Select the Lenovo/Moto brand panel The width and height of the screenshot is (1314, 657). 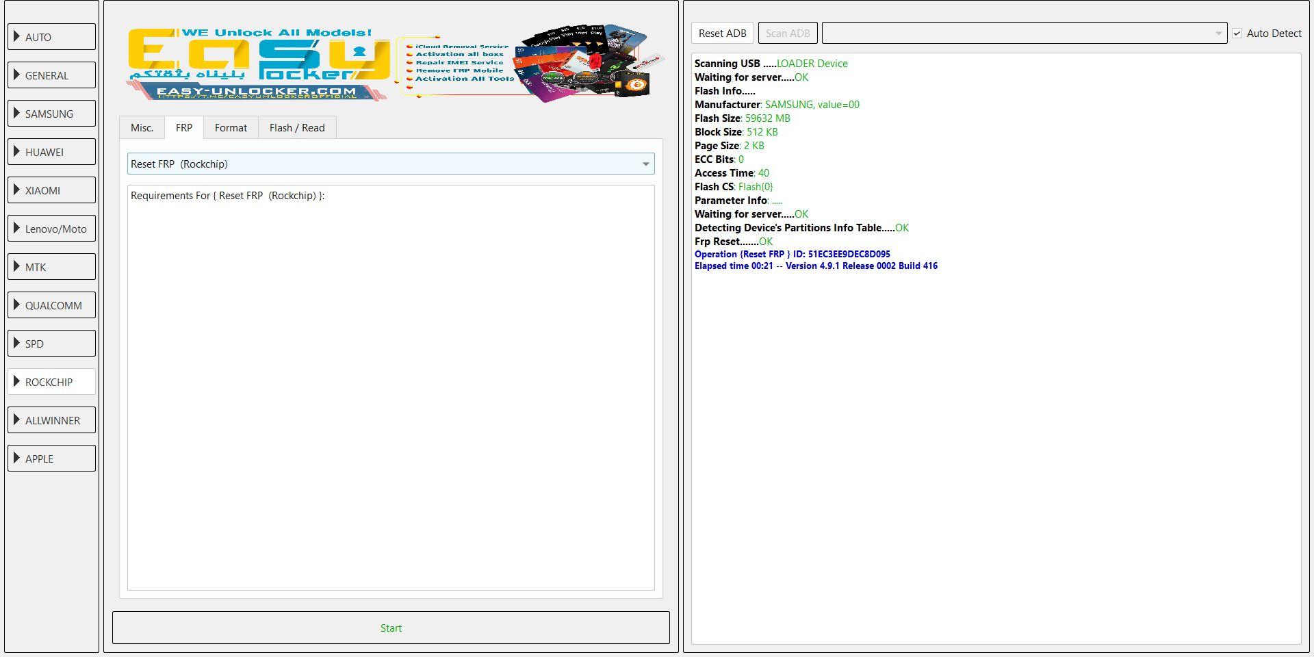point(51,228)
